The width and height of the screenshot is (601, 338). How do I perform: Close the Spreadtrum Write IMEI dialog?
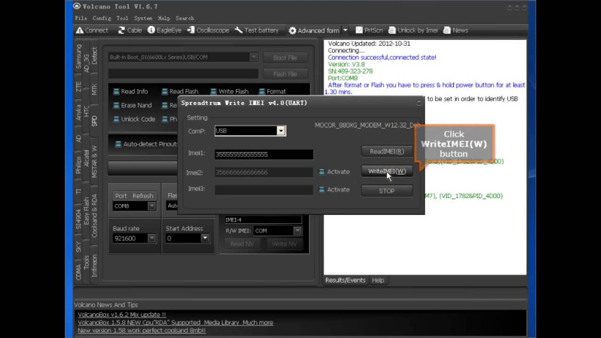[419, 102]
